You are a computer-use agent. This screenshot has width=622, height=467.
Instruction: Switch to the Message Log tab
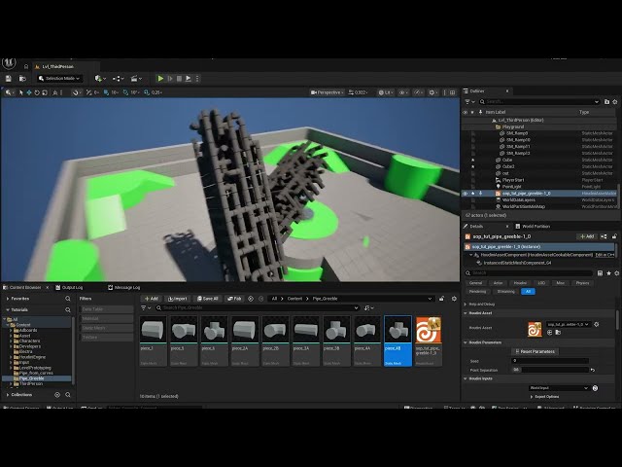123,288
